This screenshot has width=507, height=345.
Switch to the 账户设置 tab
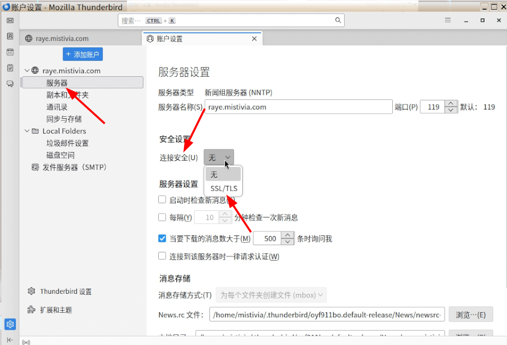point(202,39)
